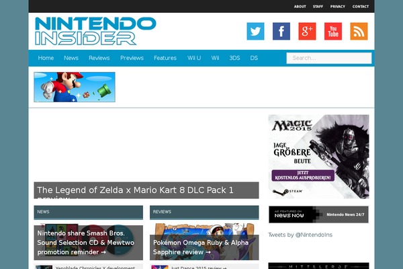The height and width of the screenshot is (269, 403).
Task: Open the Smash Bros. Sound Selection CD article
Action: [89, 242]
